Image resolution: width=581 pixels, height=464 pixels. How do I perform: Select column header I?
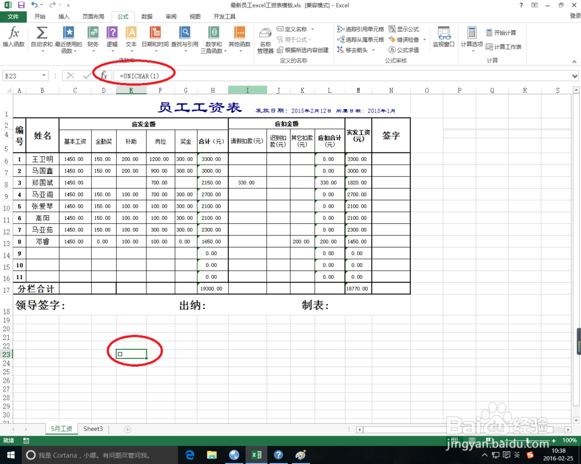pos(248,90)
